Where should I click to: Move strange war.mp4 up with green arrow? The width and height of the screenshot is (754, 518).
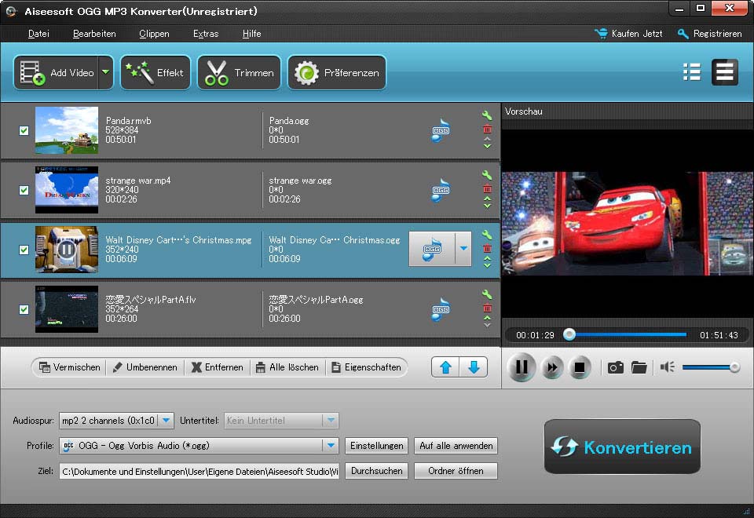click(487, 198)
